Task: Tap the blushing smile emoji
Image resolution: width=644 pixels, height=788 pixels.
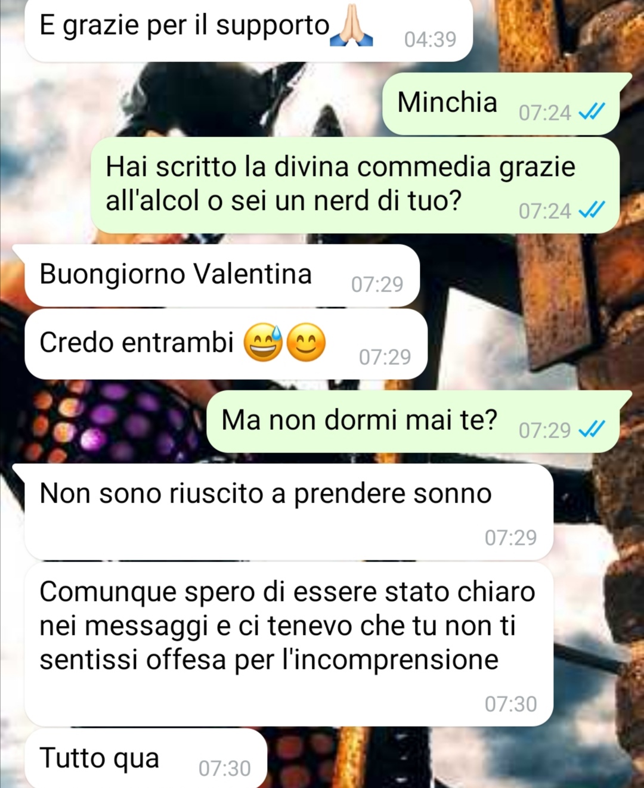Action: pyautogui.click(x=306, y=343)
